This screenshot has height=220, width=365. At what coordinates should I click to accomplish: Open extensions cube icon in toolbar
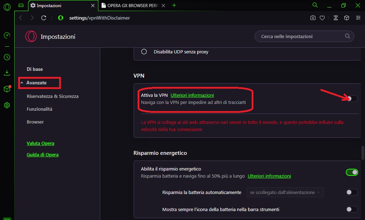[x=346, y=18]
